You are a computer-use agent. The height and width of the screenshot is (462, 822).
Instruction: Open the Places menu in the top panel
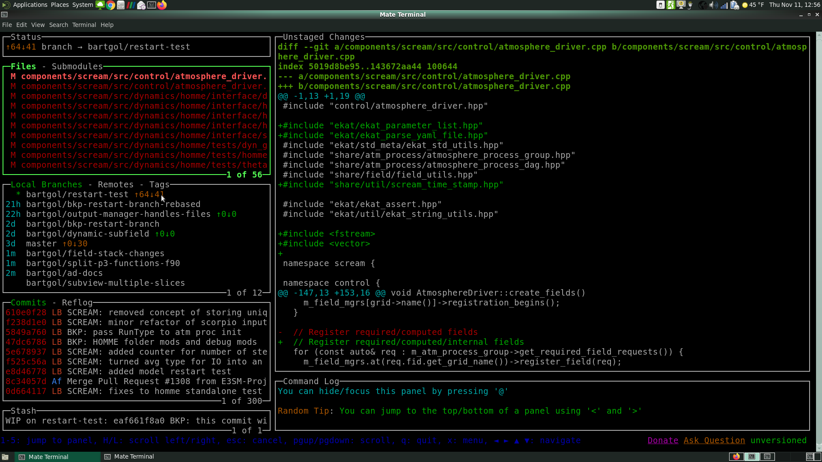60,5
